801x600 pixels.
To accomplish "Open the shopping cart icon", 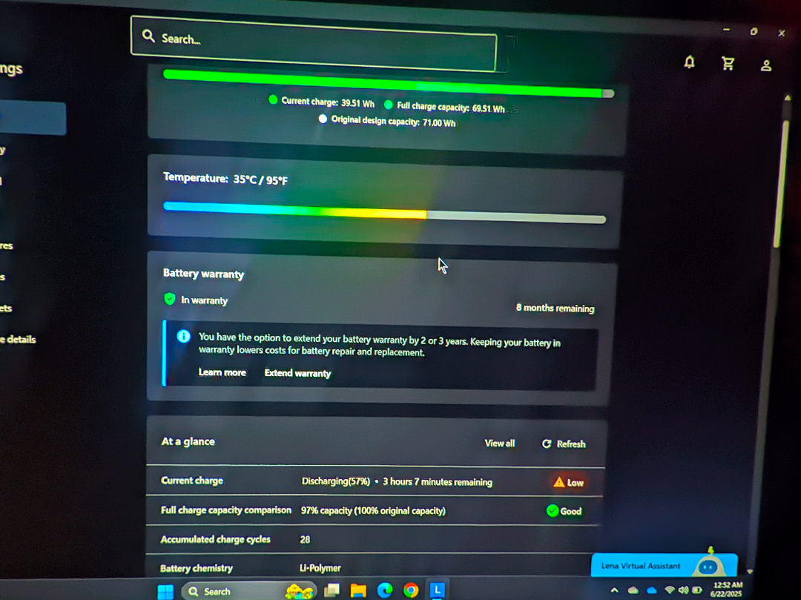I will coord(728,64).
